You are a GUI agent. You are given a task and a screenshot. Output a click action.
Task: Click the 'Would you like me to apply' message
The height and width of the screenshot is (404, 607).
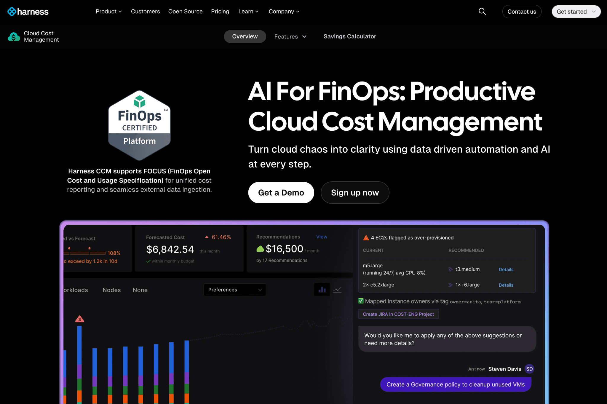(447, 339)
